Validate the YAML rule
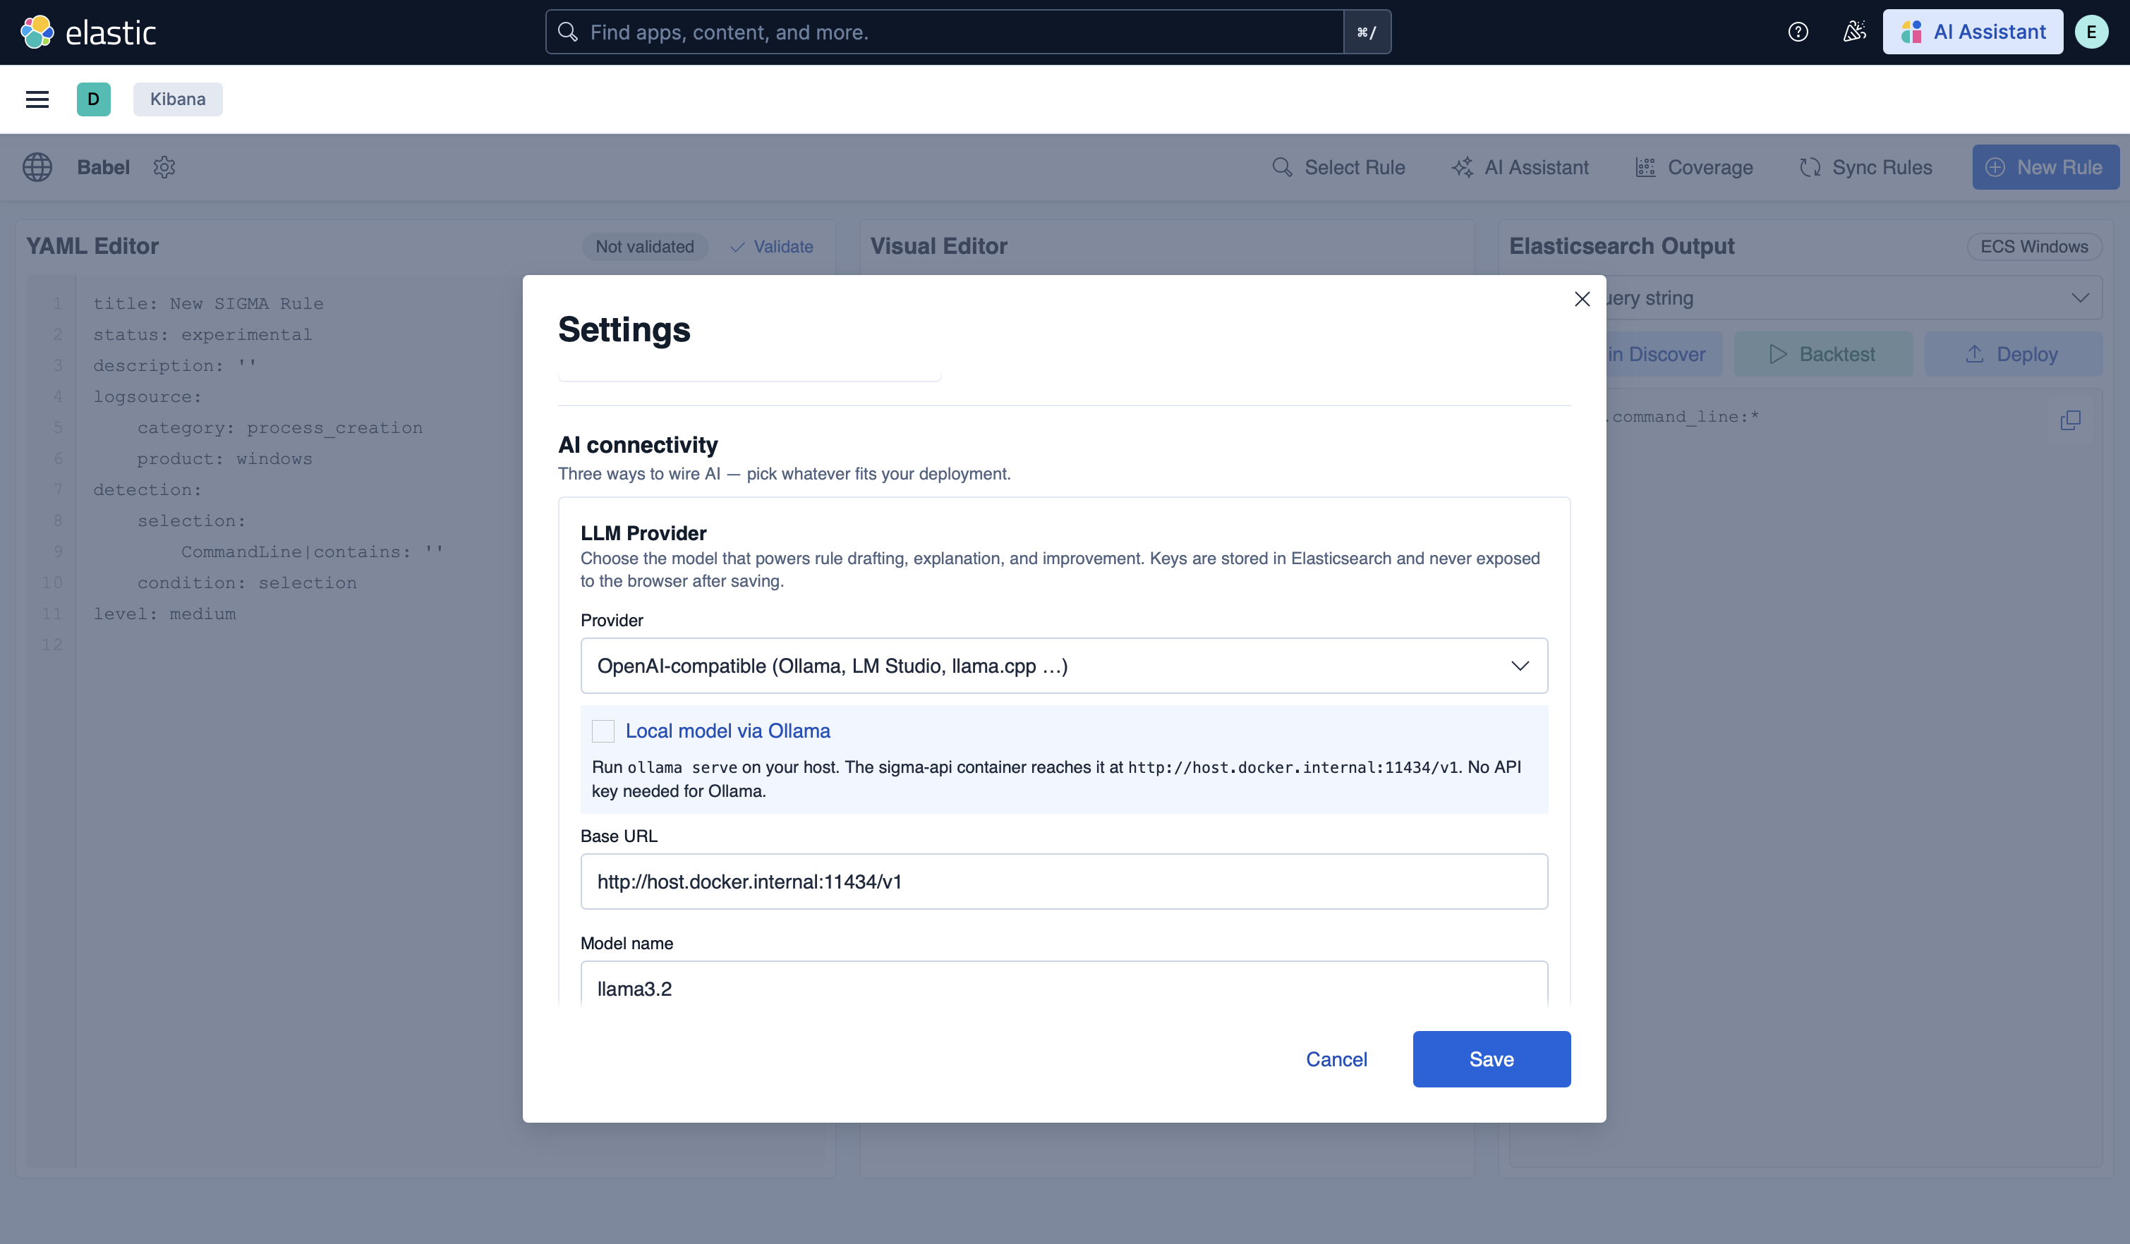This screenshot has height=1244, width=2130. [772, 247]
